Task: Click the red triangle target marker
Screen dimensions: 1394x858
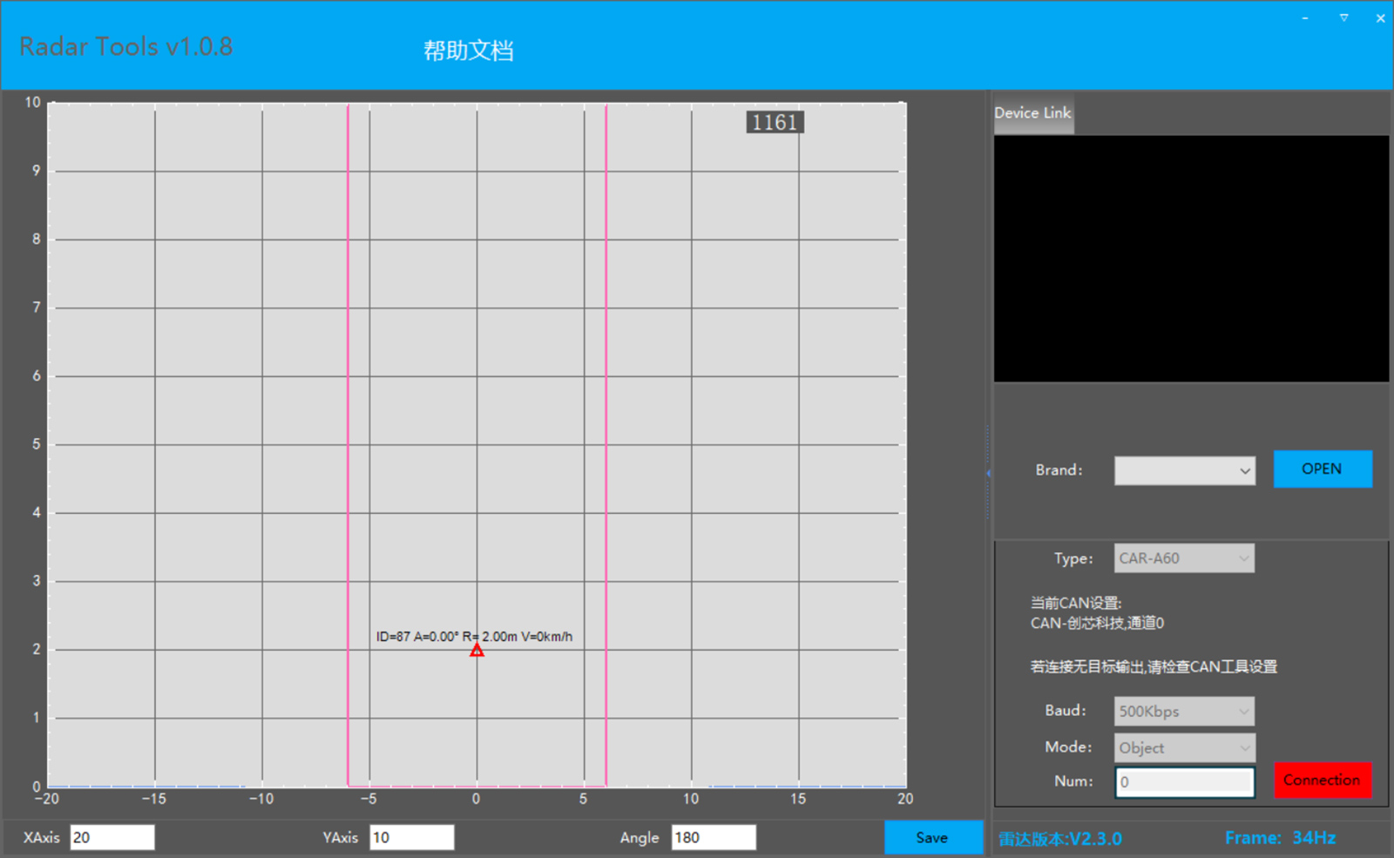Action: pos(477,651)
